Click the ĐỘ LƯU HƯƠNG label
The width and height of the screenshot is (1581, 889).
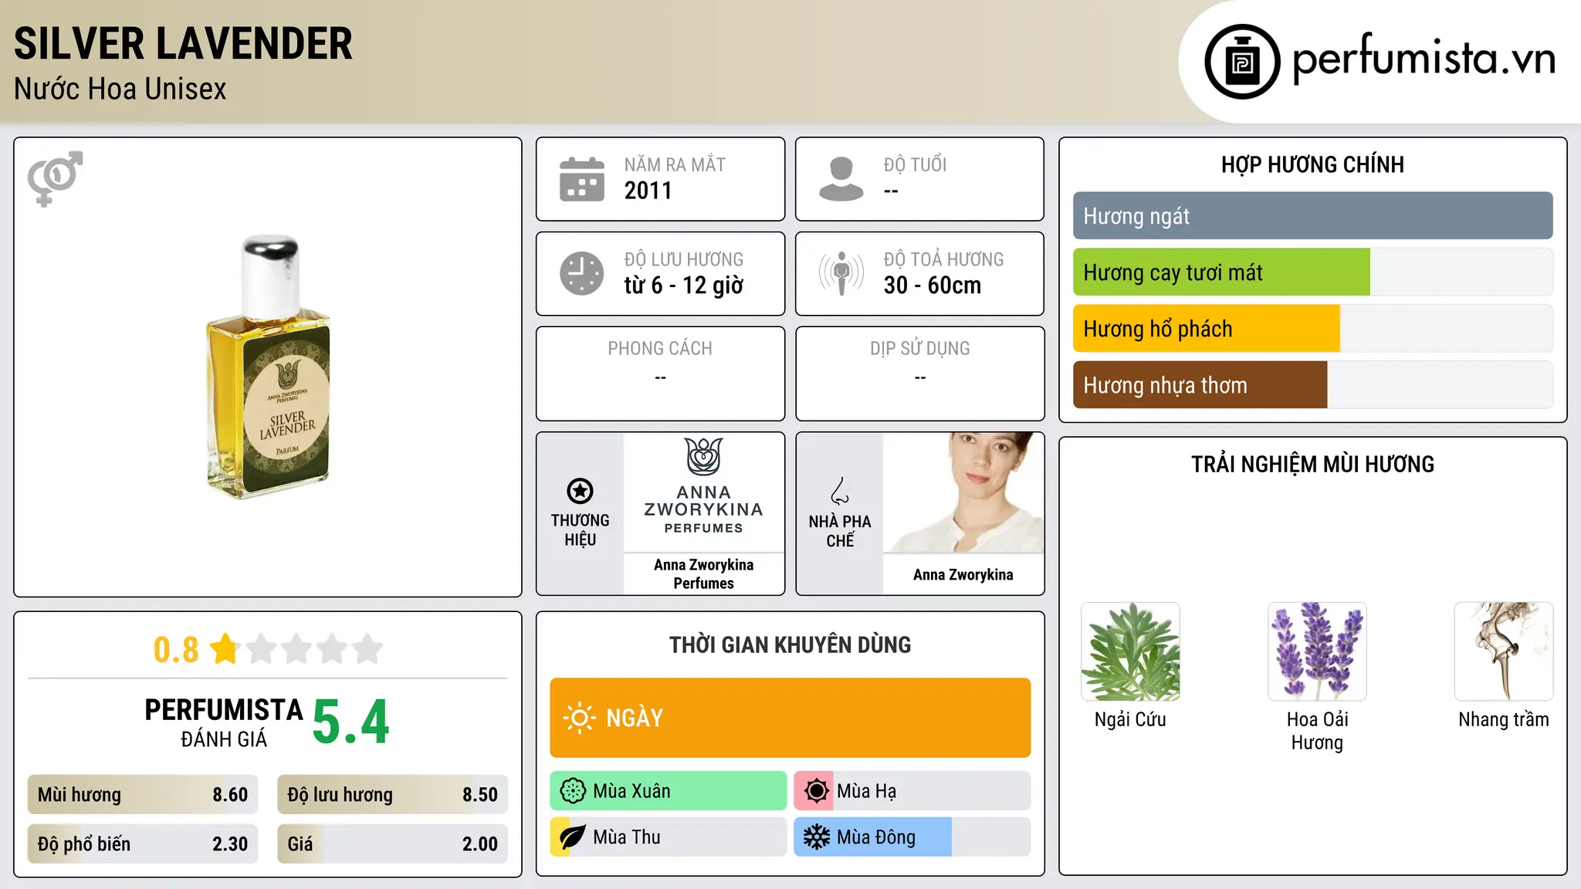[684, 259]
